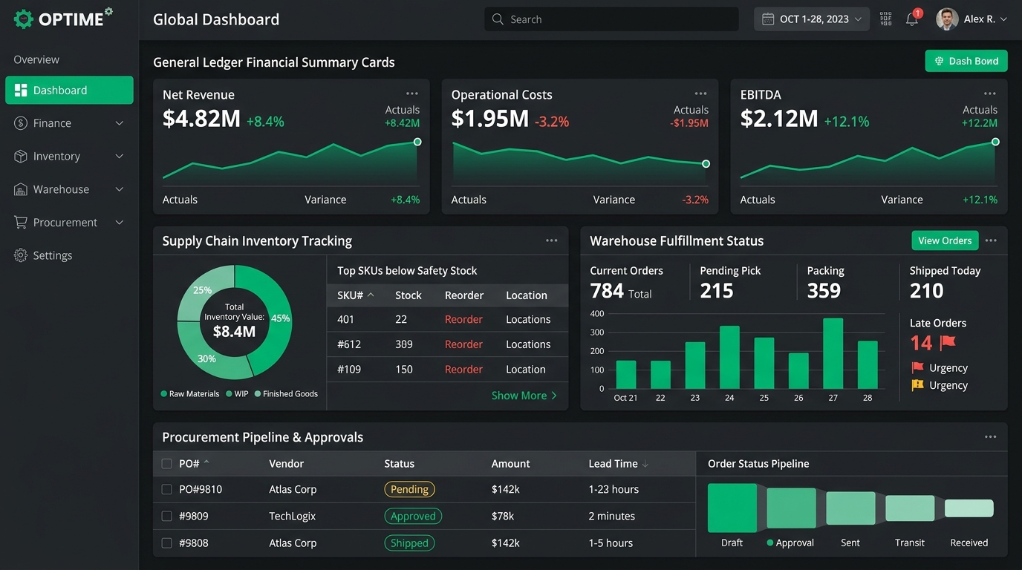Click the Draft stage in Order Status Pipeline

[732, 508]
